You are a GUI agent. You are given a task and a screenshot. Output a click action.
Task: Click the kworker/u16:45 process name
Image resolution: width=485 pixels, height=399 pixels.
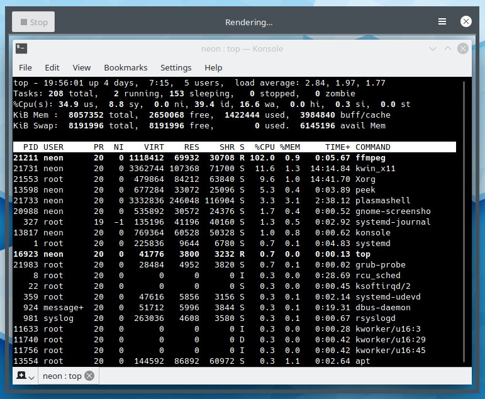pos(391,351)
